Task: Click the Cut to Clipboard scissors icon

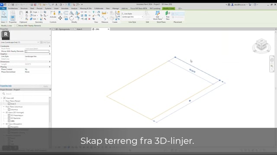Action: tap(27, 12)
